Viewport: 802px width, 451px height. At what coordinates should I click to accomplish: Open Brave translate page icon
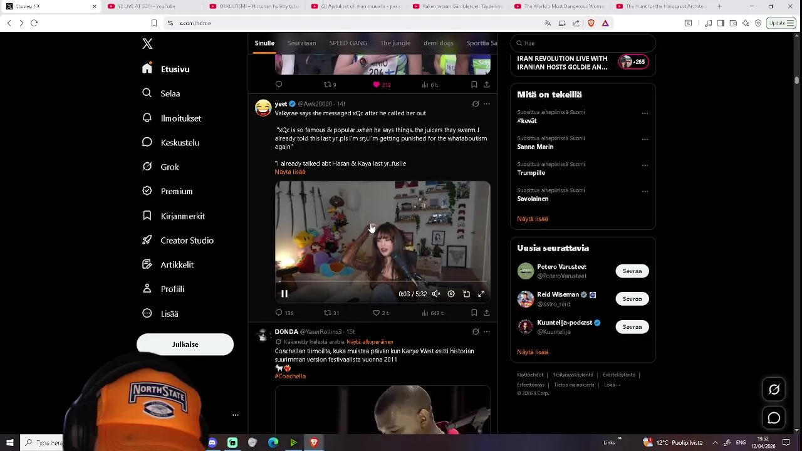(548, 23)
